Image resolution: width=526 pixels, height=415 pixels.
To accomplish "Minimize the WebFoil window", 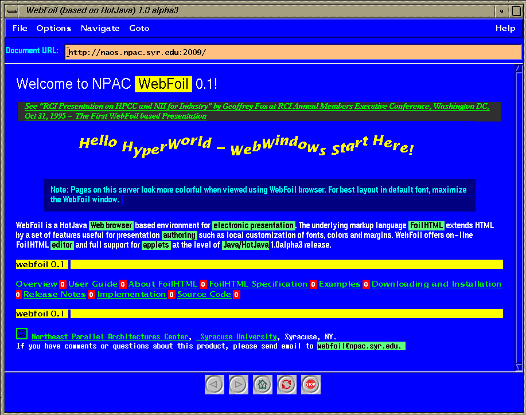I will click(x=501, y=11).
